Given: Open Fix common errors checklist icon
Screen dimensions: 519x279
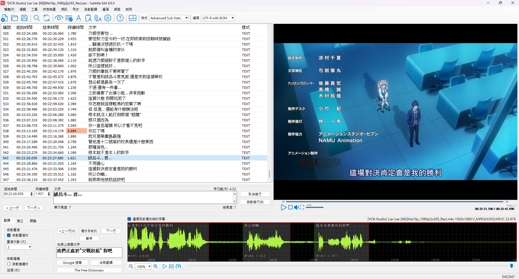Looking at the screenshot, I should (x=69, y=18).
